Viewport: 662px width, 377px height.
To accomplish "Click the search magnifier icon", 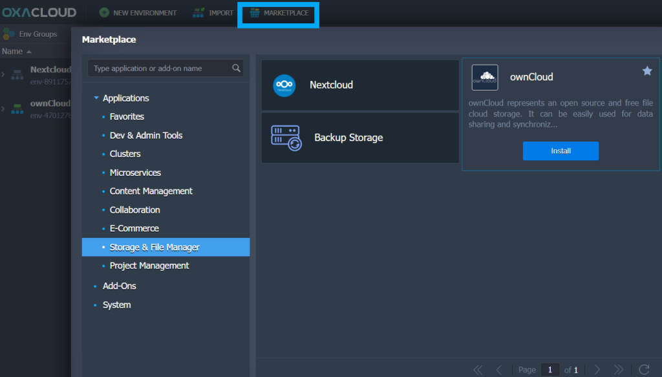I will click(x=236, y=68).
